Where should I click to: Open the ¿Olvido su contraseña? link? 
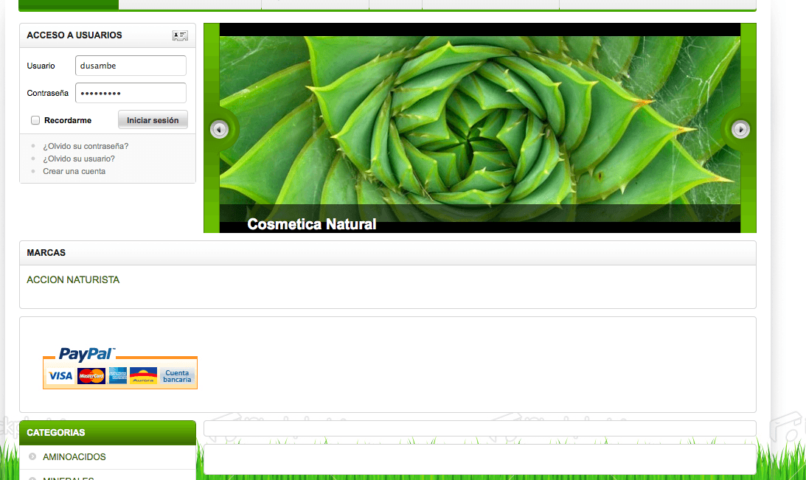click(x=86, y=146)
